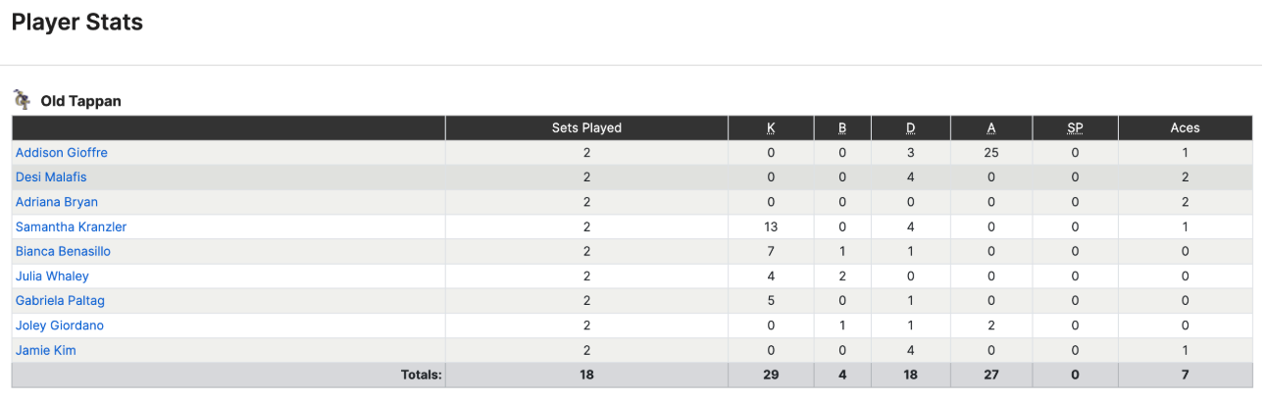Viewport: 1265px width, 402px height.
Task: Click the Julia Whaley link
Action: (52, 276)
